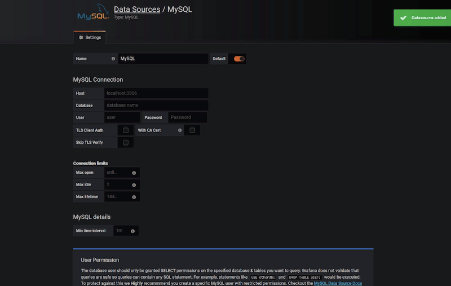The image size is (451, 286).
Task: Click the MySQL logo icon
Action: 93,12
